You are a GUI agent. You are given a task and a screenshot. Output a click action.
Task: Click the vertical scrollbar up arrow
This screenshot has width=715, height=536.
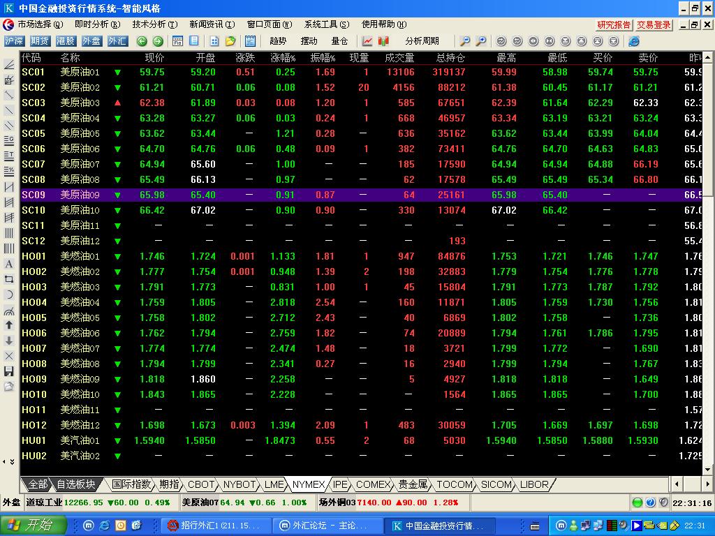point(708,57)
